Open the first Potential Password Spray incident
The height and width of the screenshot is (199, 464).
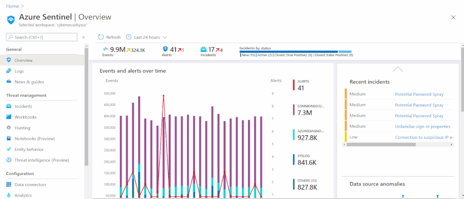[419, 94]
